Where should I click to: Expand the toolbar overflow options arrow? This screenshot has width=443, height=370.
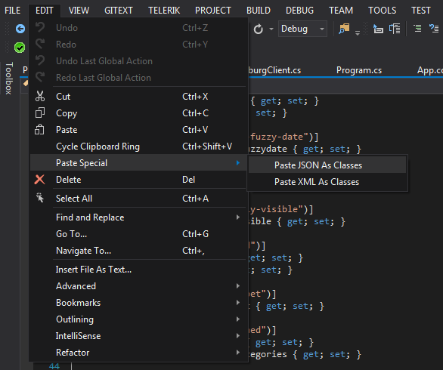coord(358,32)
